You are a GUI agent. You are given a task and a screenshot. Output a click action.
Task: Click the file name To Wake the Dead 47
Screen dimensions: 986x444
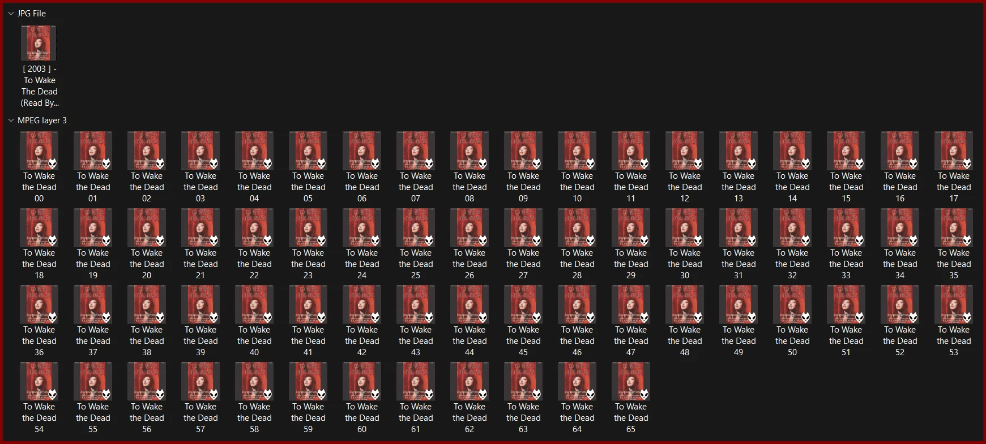click(x=631, y=341)
